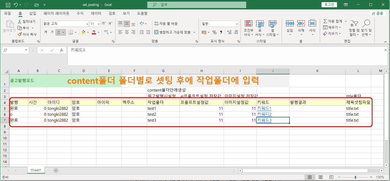Open Conditional Formatting (조건부 서식)

coord(248,28)
